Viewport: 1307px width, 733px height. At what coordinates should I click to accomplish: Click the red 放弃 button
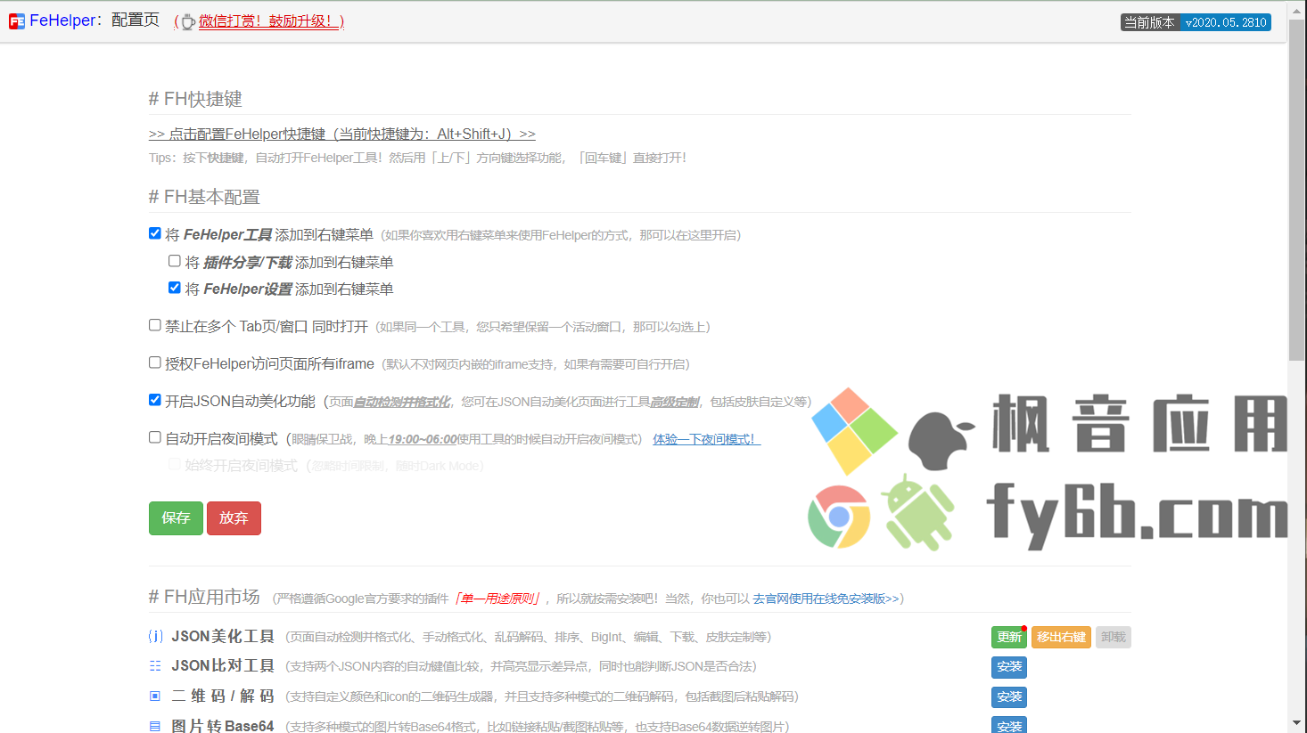tap(234, 518)
